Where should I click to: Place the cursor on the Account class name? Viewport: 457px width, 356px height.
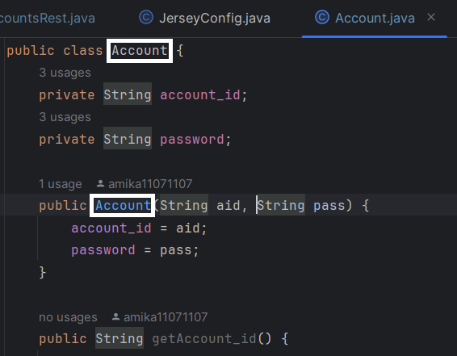(140, 51)
